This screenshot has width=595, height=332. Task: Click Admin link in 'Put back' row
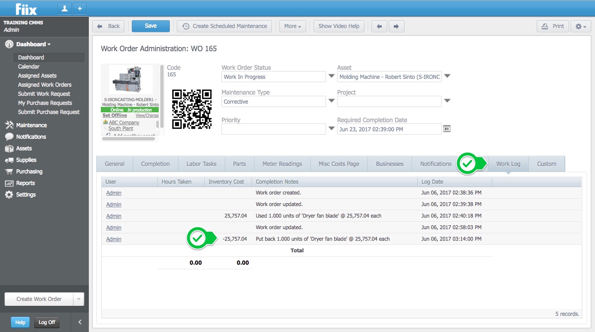pyautogui.click(x=114, y=239)
